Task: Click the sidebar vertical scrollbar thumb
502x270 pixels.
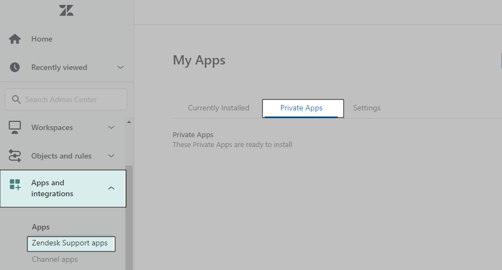Action: click(x=129, y=219)
